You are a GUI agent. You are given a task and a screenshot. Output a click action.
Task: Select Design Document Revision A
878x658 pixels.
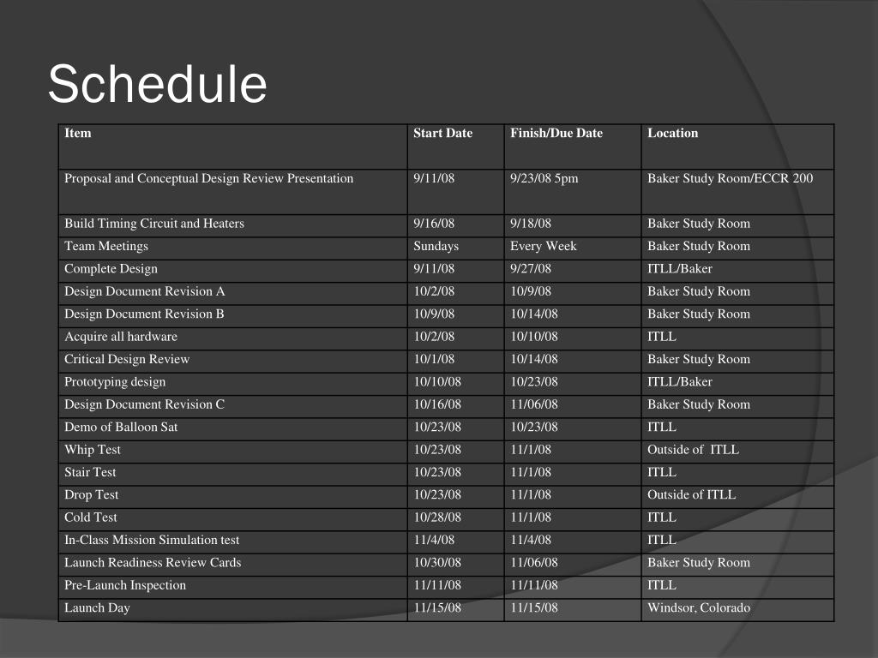(144, 291)
